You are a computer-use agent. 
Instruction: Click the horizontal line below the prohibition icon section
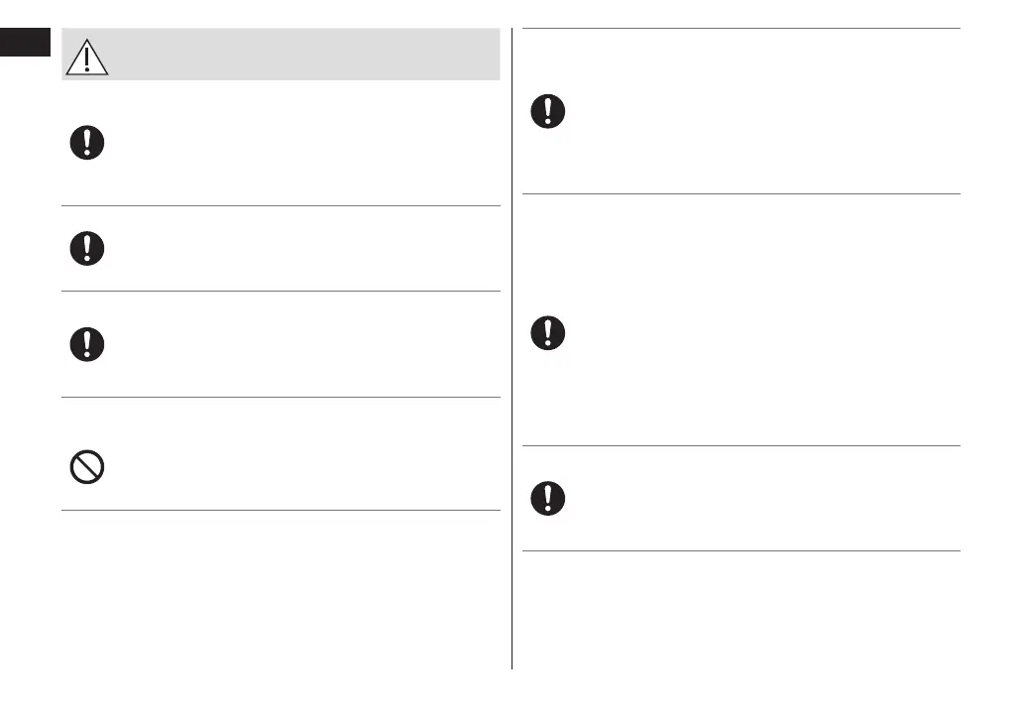coord(281,511)
